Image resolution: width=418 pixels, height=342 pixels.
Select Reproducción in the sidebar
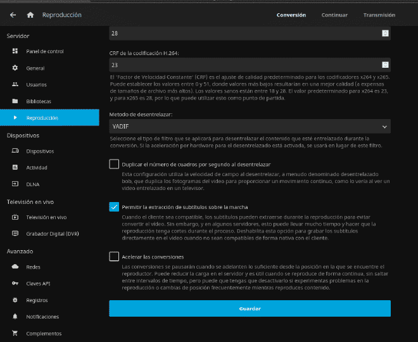(49, 118)
